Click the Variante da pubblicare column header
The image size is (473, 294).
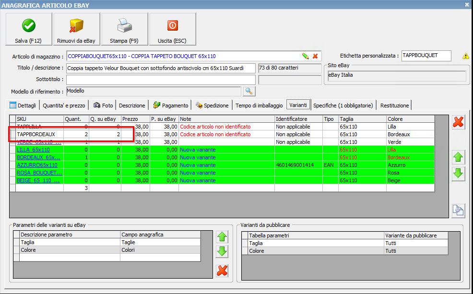click(416, 235)
